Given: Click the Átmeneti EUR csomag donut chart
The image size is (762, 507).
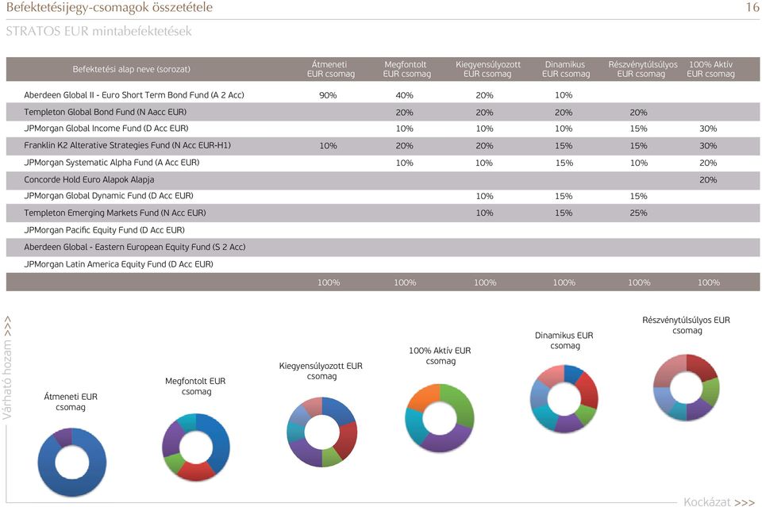Looking at the screenshot, I should [72, 463].
